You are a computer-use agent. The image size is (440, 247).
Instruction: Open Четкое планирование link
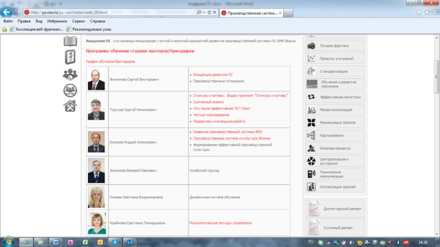[211, 115]
